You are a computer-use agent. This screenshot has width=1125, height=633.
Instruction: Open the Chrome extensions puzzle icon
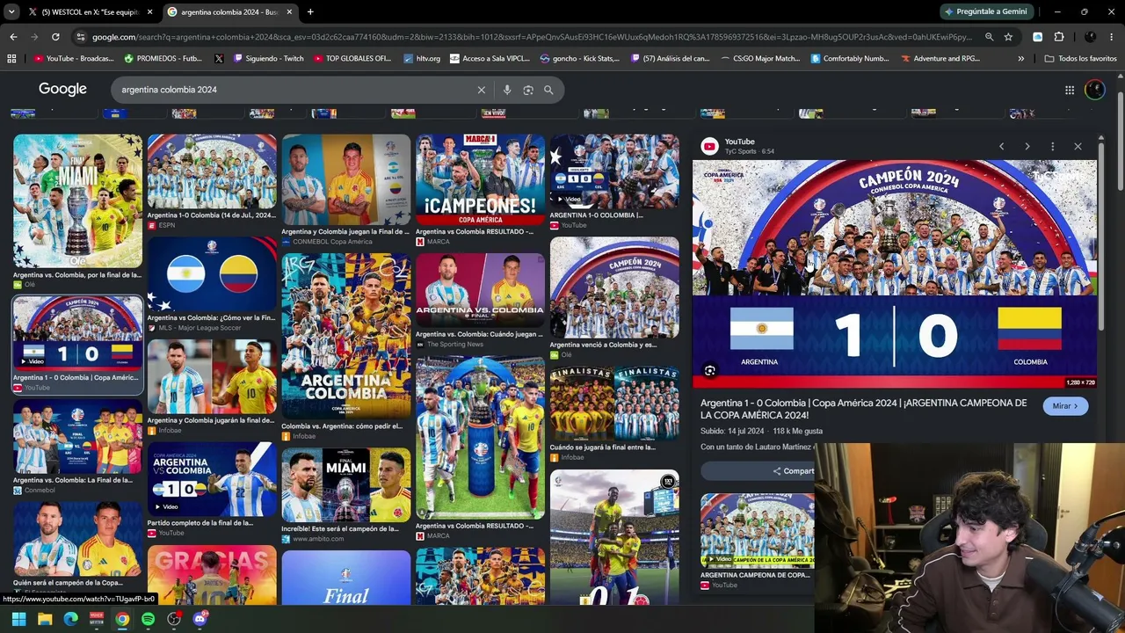point(1059,37)
